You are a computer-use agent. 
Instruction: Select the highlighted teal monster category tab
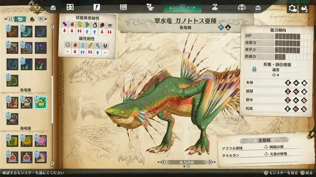[x=20, y=19]
